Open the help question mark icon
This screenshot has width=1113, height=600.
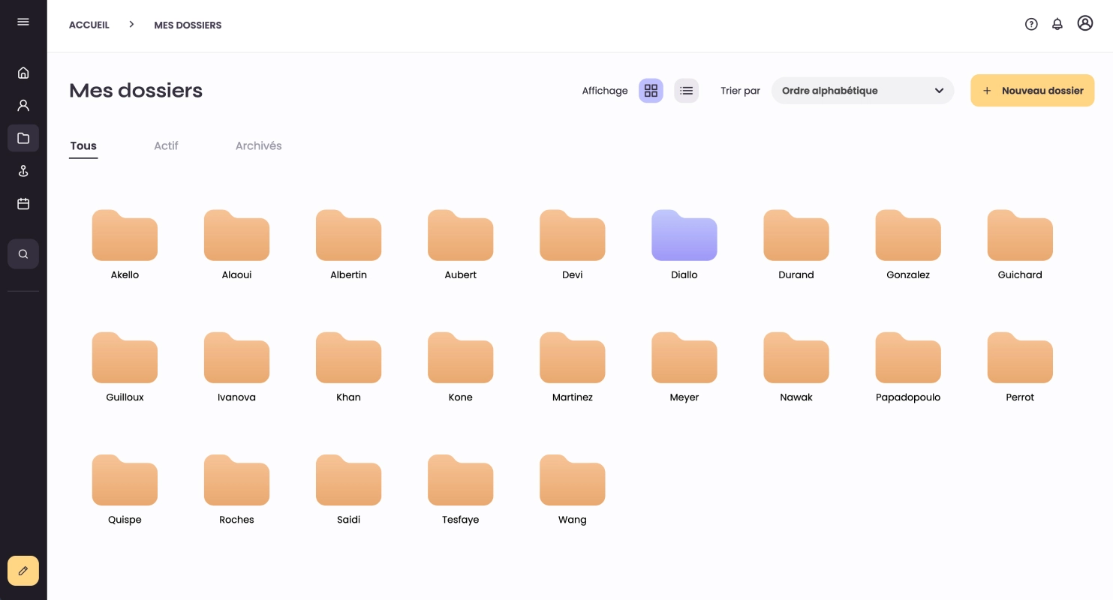[1031, 24]
